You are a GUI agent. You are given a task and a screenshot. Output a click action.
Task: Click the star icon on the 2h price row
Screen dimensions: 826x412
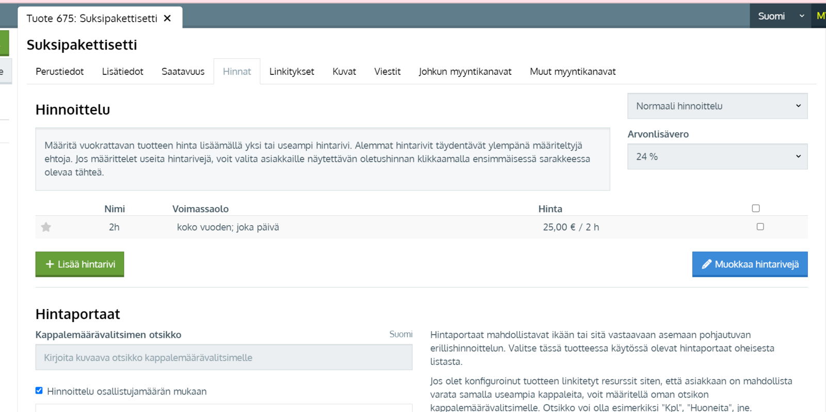(x=46, y=227)
